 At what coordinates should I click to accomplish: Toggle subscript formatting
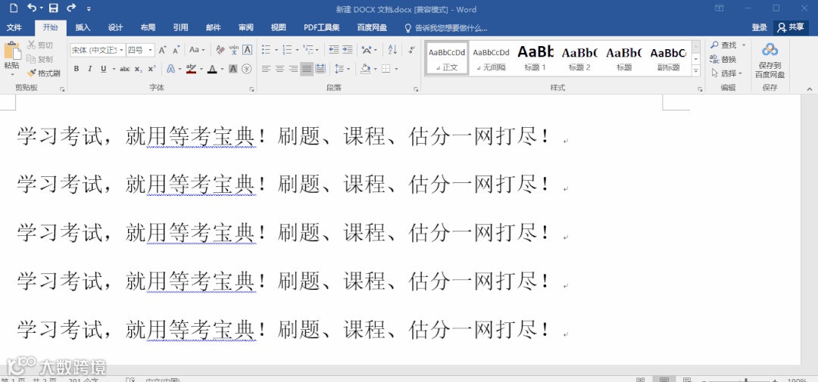tap(139, 69)
